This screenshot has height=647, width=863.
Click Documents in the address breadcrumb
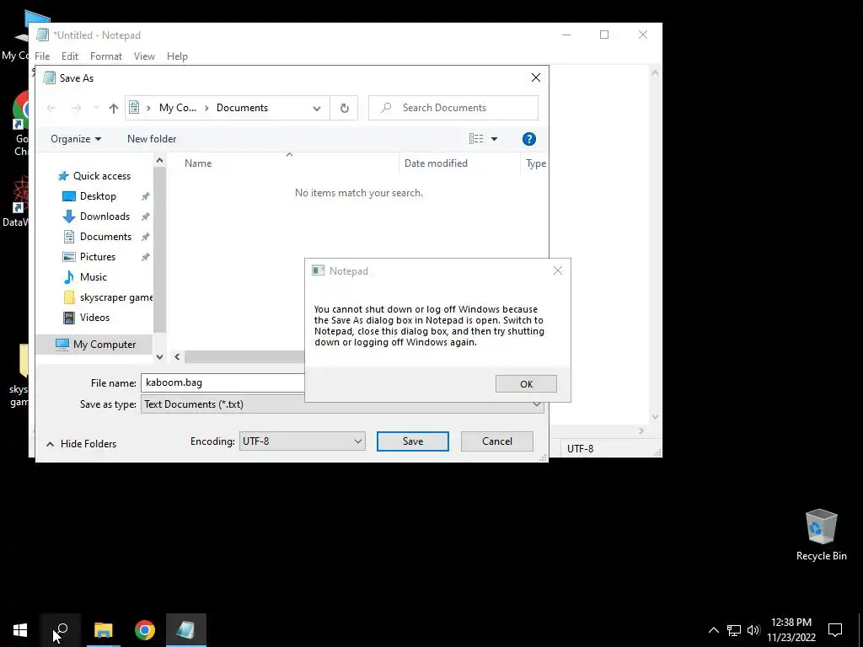point(242,108)
